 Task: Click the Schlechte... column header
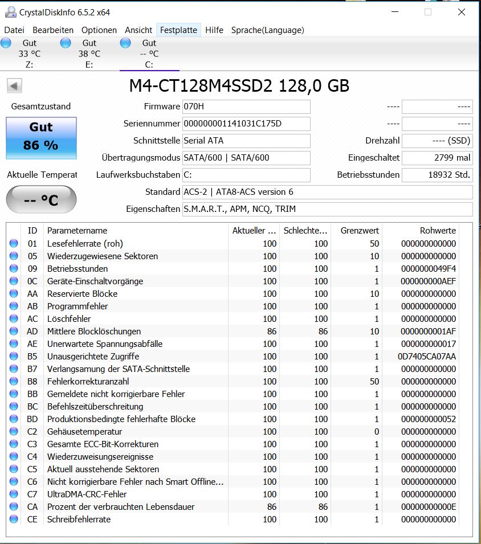tap(305, 231)
